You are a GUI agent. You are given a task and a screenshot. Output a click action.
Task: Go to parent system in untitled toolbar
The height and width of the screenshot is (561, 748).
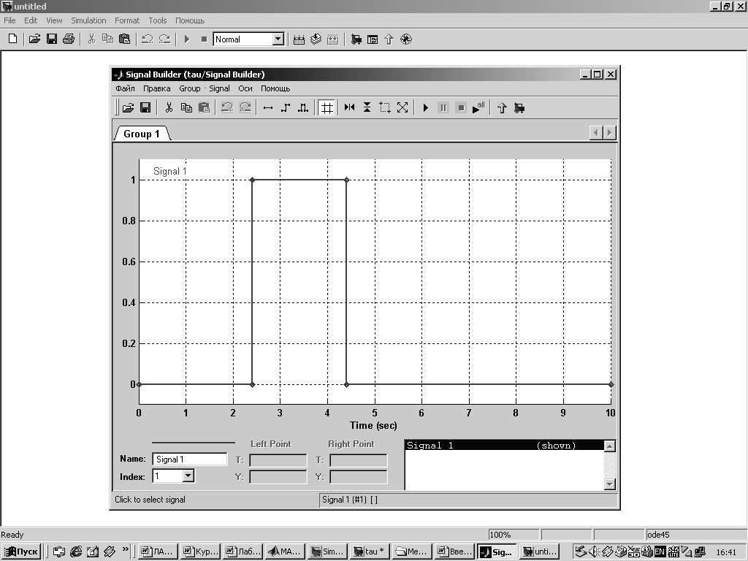(389, 39)
